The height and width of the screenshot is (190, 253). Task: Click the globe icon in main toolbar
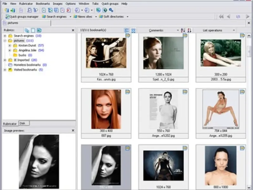(105, 10)
